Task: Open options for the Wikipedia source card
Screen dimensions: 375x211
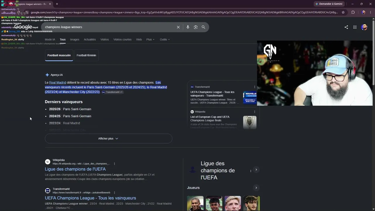Action: pos(255,112)
